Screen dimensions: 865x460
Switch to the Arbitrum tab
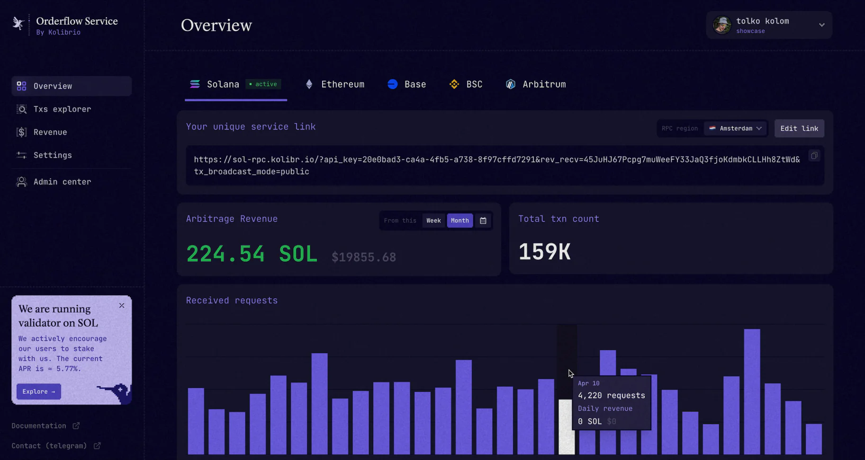(x=536, y=84)
